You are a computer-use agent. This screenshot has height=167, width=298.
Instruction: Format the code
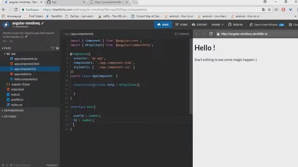point(182,34)
